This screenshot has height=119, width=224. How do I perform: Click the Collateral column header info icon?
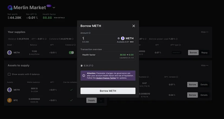coord(75,45)
